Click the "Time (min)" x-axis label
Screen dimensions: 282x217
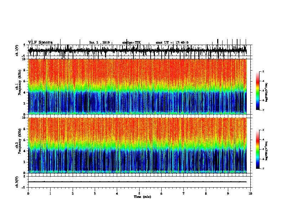(x=142, y=197)
